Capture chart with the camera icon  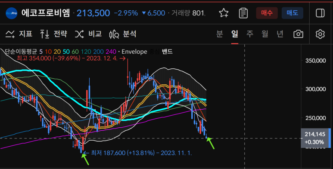(298, 34)
